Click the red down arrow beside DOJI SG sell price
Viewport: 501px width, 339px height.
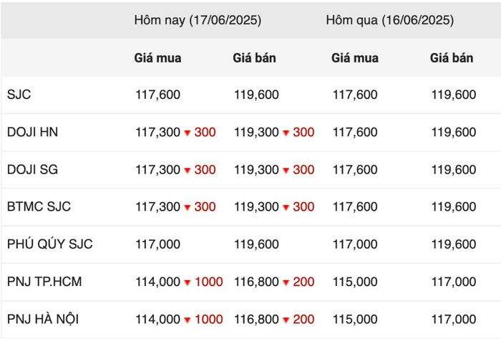pyautogui.click(x=286, y=170)
